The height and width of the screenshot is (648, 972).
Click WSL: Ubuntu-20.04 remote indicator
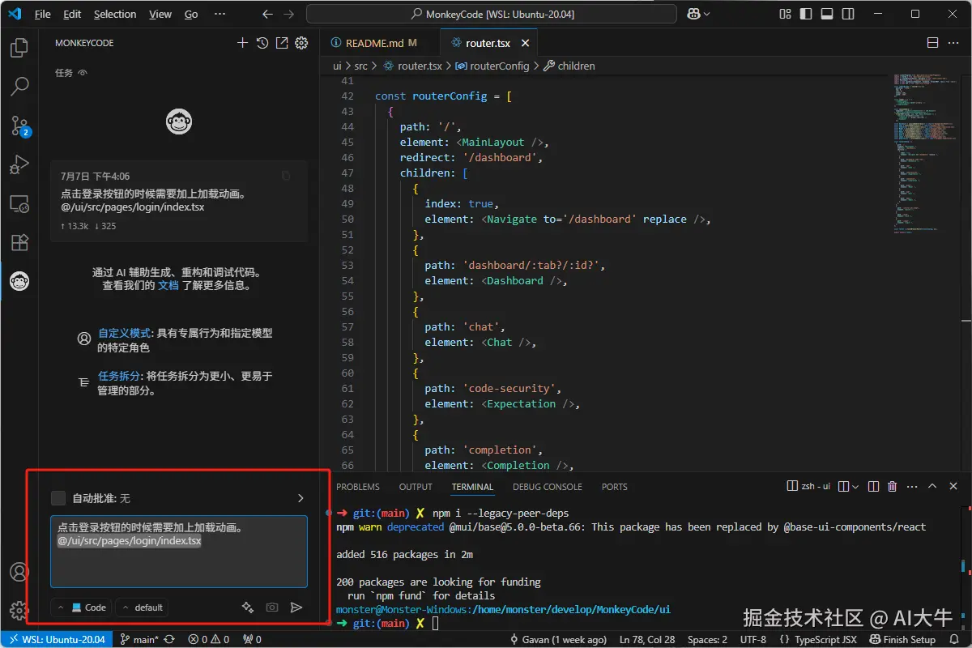coord(56,639)
